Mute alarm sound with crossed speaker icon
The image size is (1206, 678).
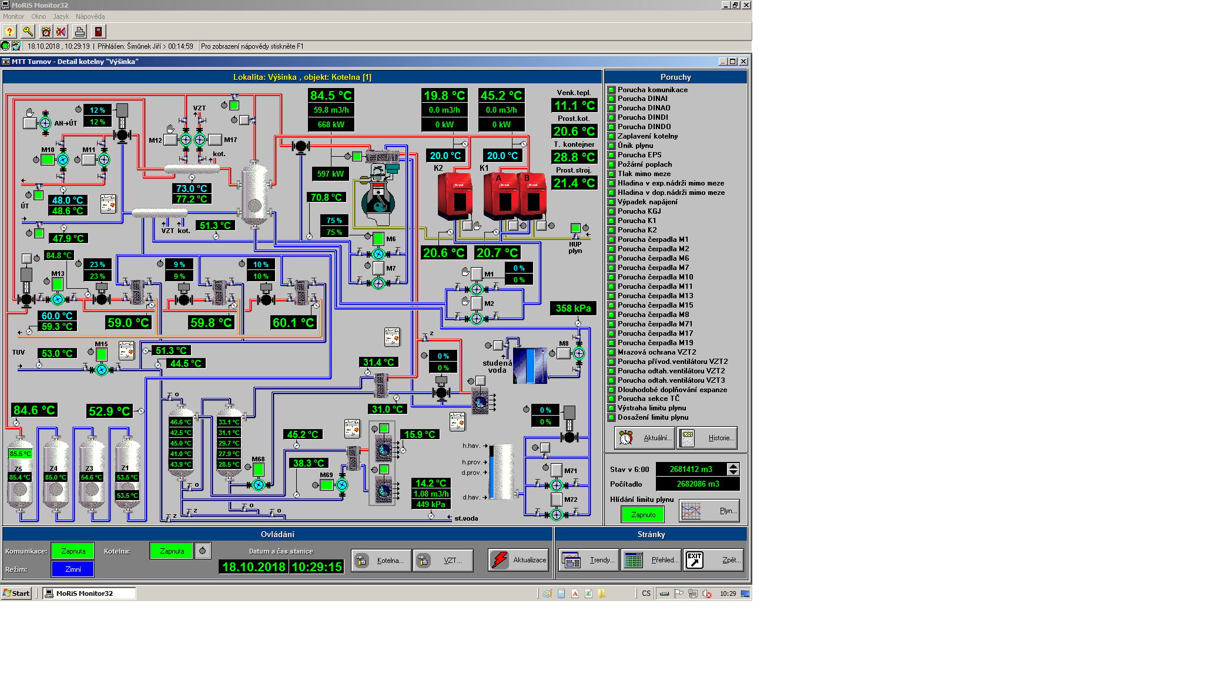pyautogui.click(x=61, y=32)
